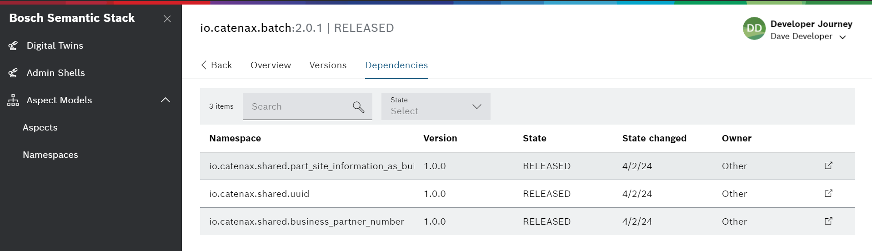Close the Bosch Semantic Stack sidebar
872x251 pixels.
click(x=167, y=19)
